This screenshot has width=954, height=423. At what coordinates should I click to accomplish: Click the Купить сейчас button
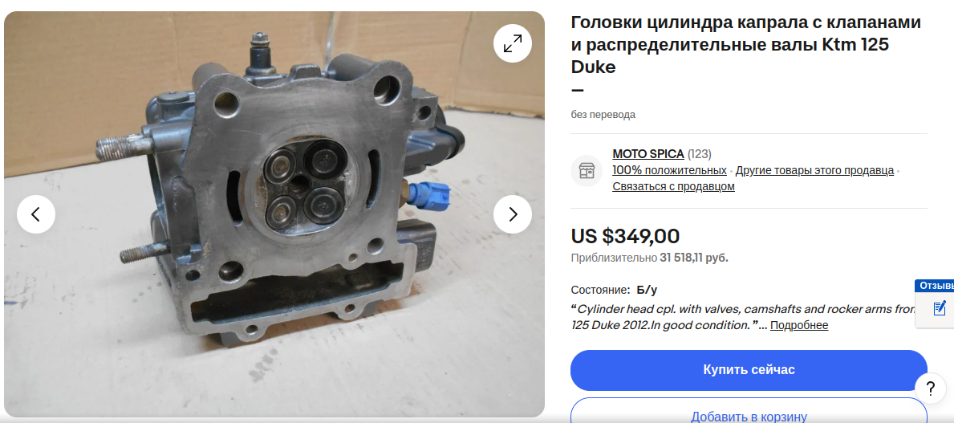tap(749, 370)
